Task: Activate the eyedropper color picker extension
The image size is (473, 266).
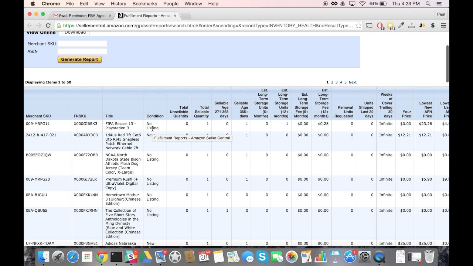Action: coord(401,25)
